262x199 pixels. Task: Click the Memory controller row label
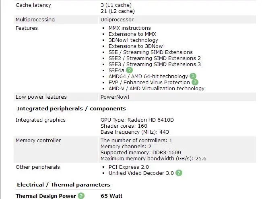click(38, 141)
